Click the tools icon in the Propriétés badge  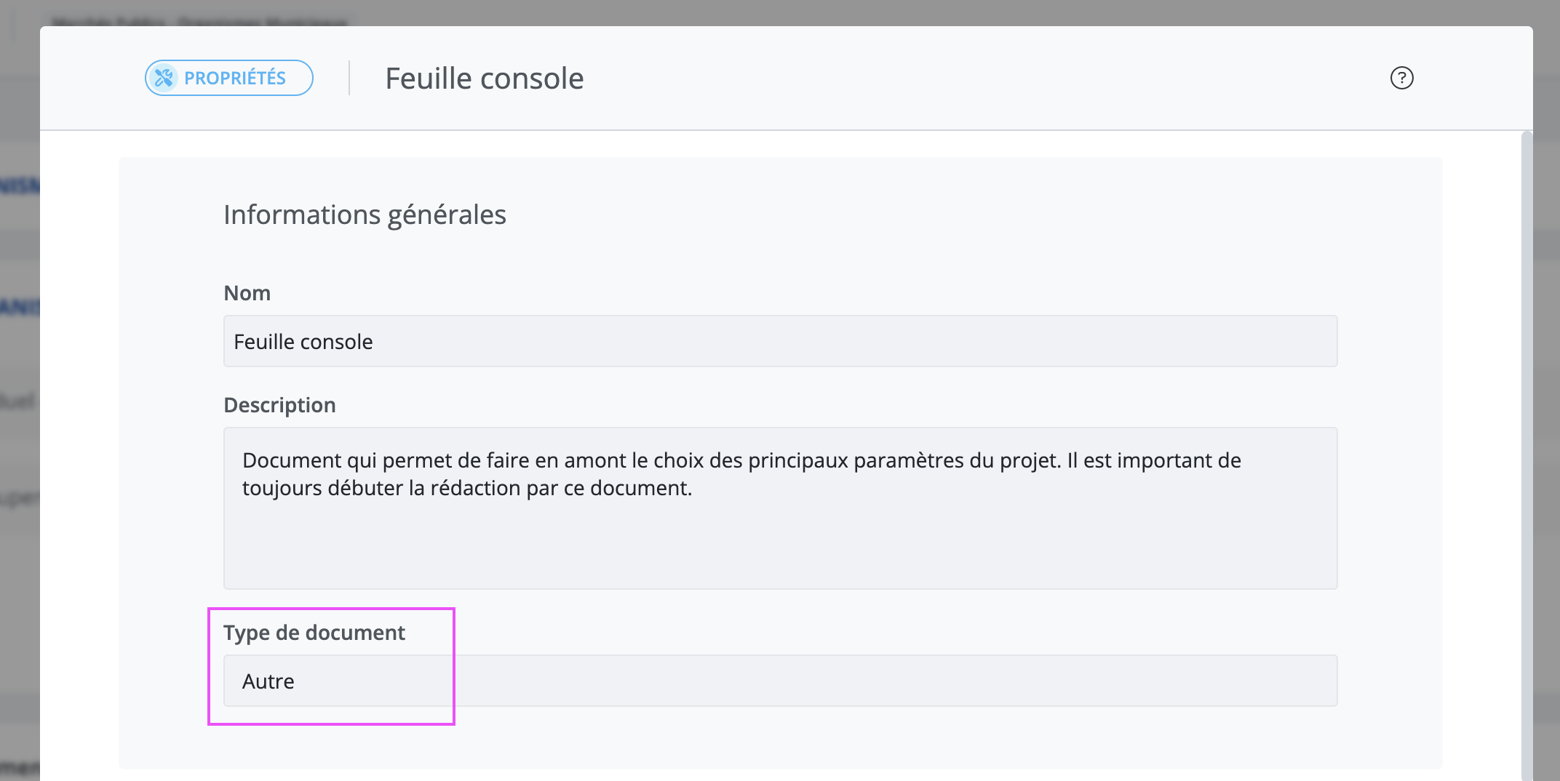tap(164, 78)
